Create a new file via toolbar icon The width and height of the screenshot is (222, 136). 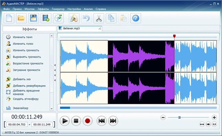coord(9,18)
